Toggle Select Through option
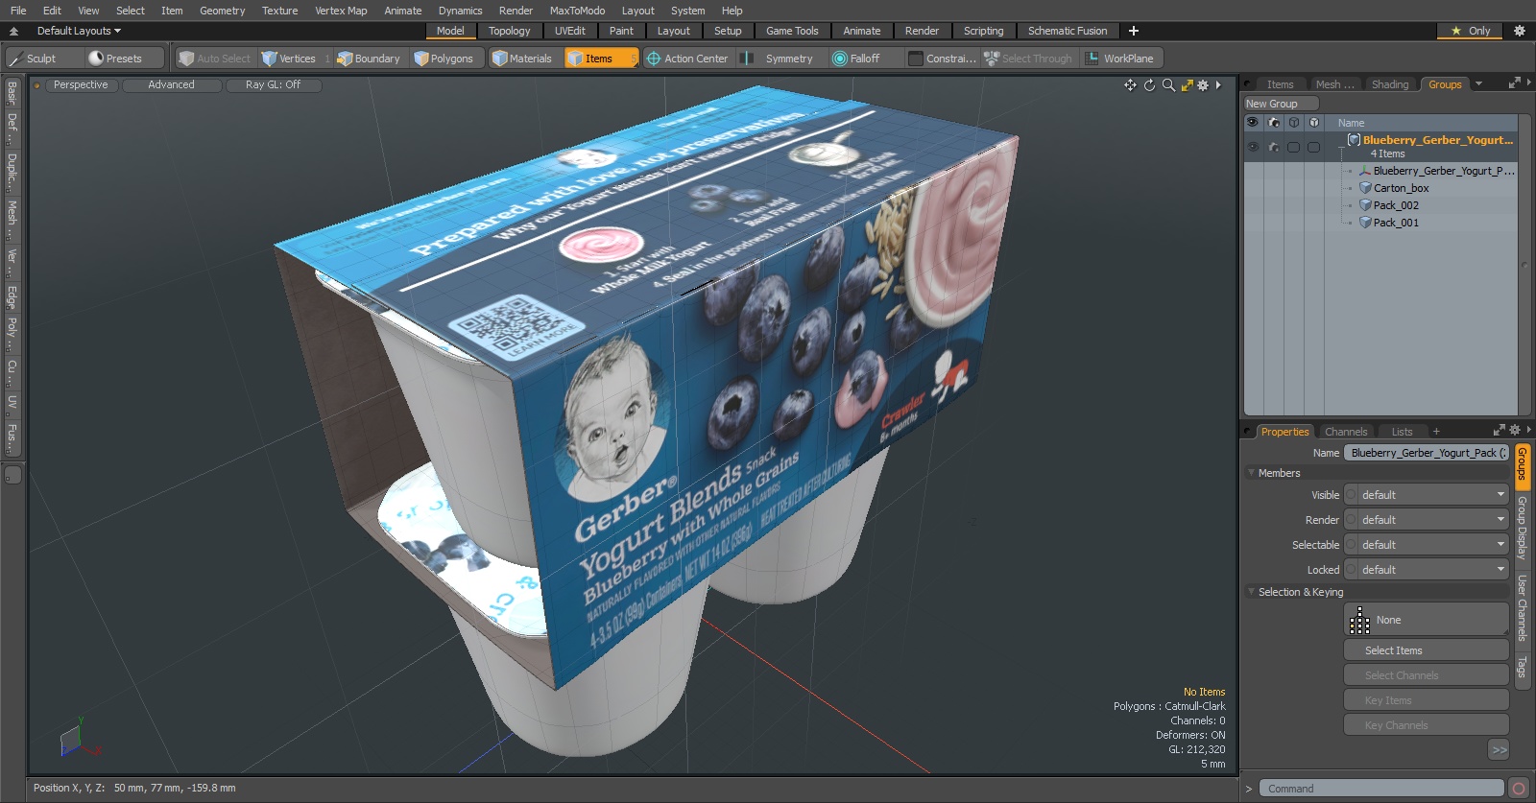Image resolution: width=1536 pixels, height=803 pixels. point(1028,59)
